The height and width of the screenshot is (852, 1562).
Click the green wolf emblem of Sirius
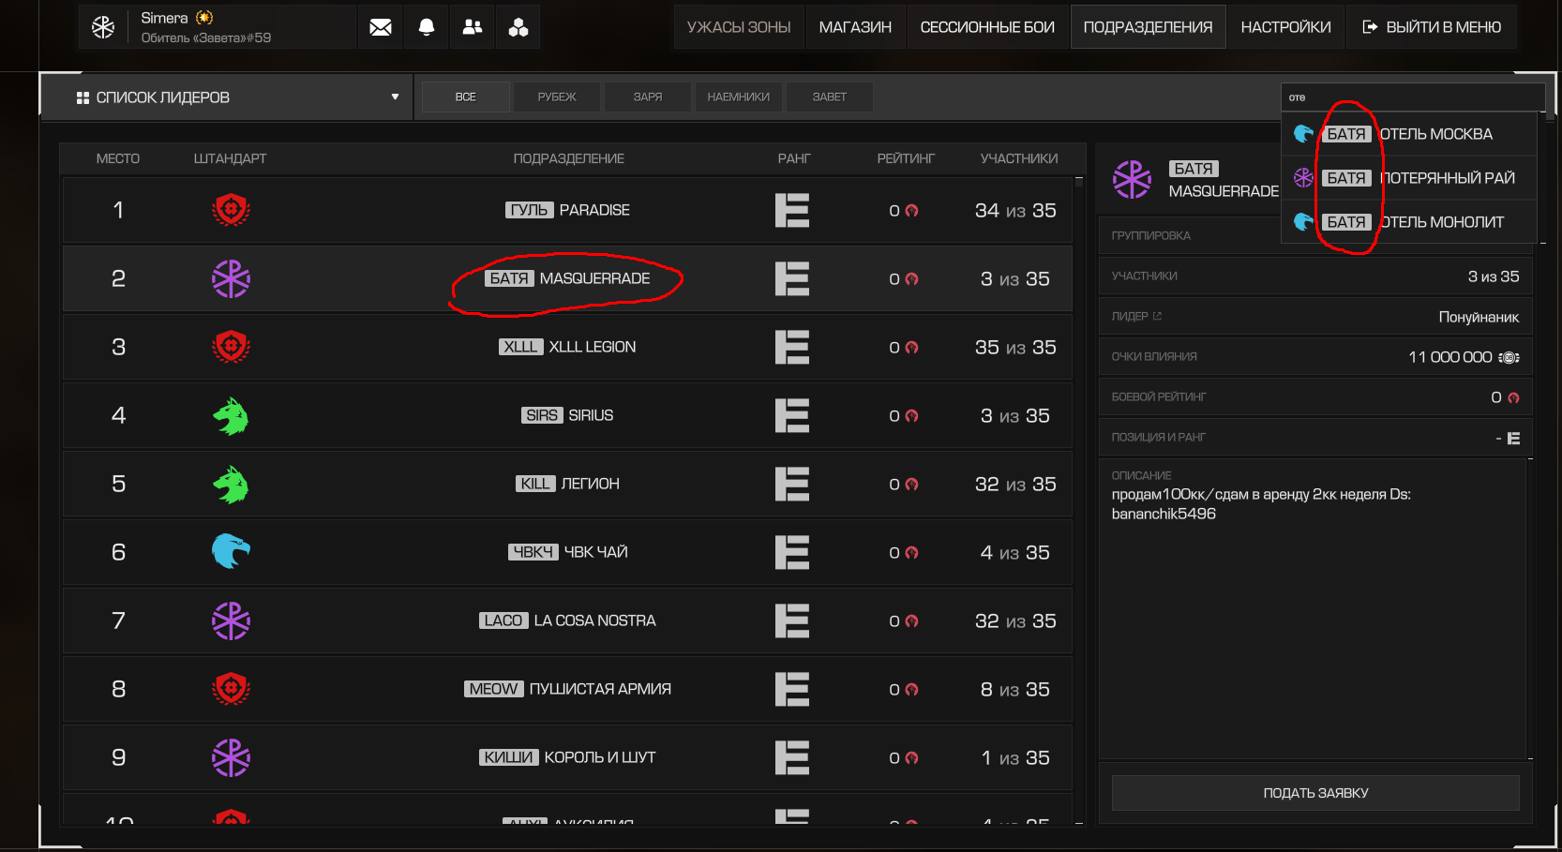click(x=231, y=416)
